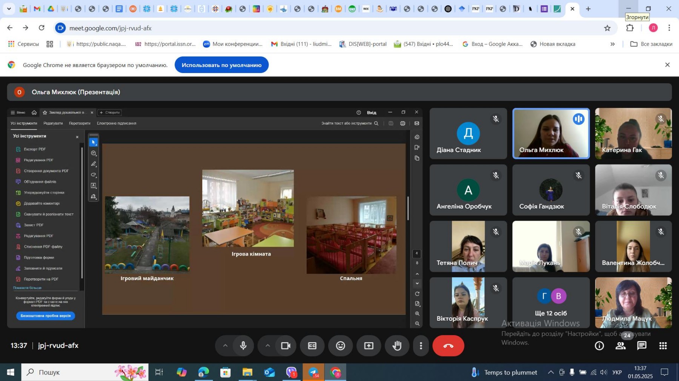Click the taskbar search box Пошук
The image size is (679, 381).
click(85, 372)
